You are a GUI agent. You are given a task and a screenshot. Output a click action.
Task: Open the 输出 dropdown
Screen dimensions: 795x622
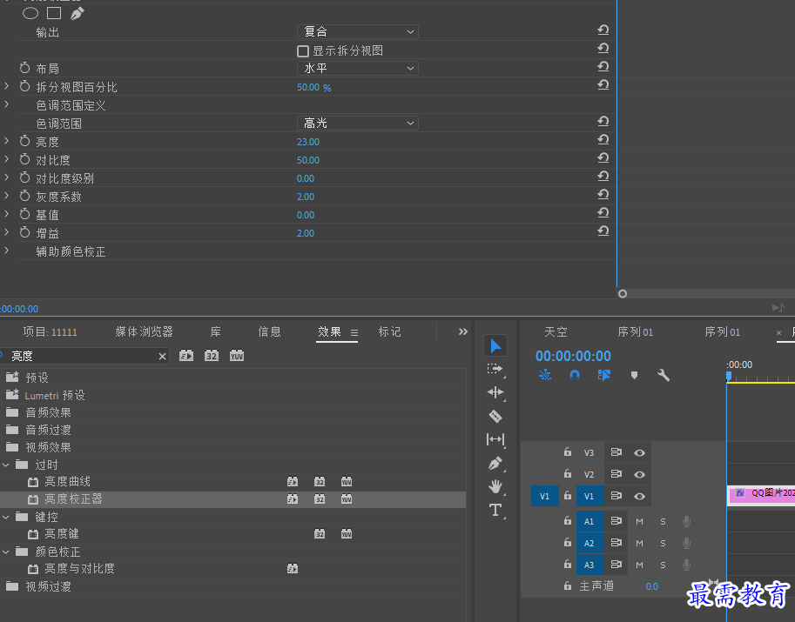(358, 31)
